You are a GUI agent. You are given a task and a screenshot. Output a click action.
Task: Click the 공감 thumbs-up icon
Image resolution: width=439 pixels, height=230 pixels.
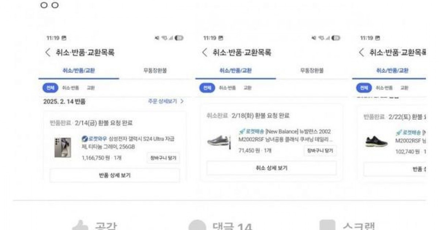pos(80,226)
